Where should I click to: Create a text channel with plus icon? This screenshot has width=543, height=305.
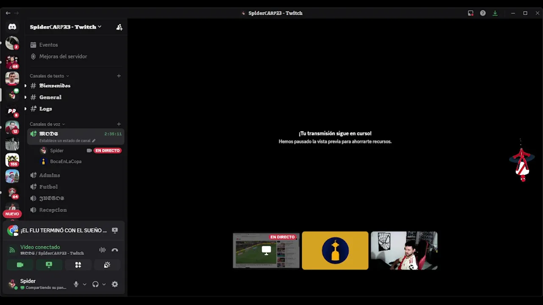coord(119,76)
